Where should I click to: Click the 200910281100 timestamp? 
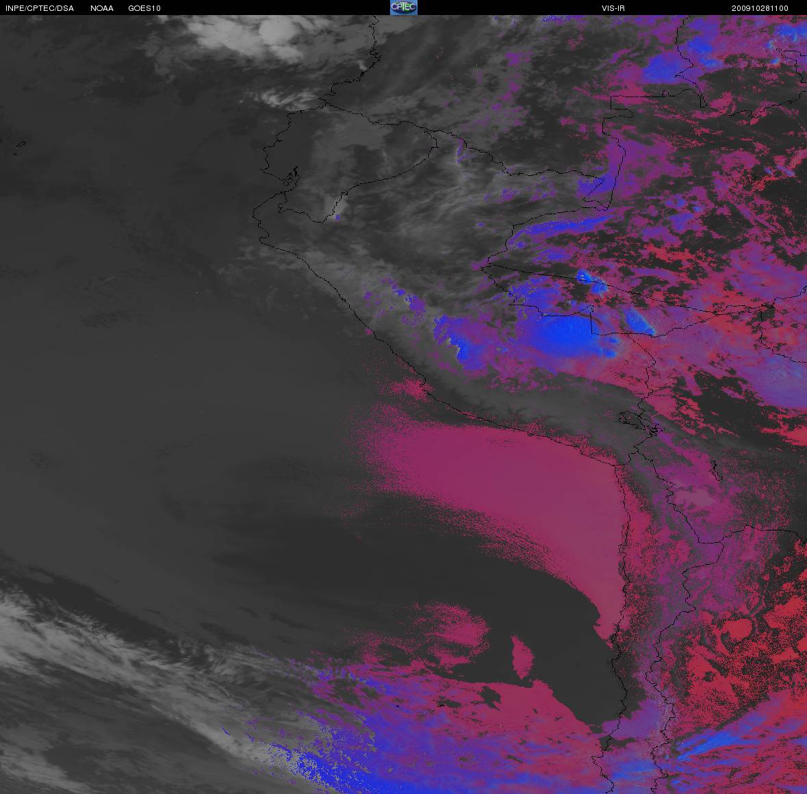759,8
